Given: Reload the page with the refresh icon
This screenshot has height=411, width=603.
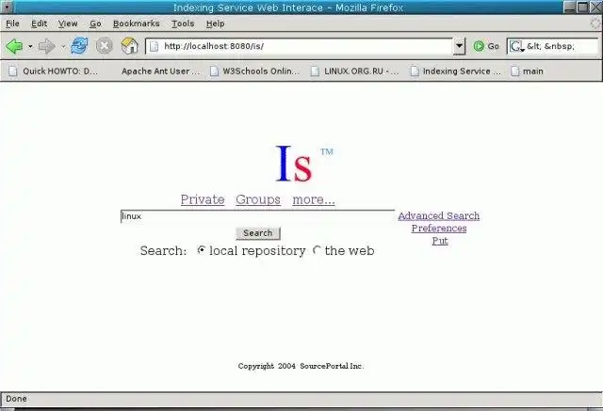Looking at the screenshot, I should point(79,46).
